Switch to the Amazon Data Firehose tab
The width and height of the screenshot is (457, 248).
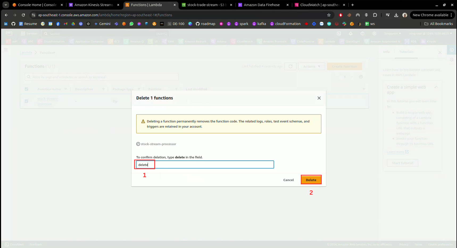pos(261,5)
